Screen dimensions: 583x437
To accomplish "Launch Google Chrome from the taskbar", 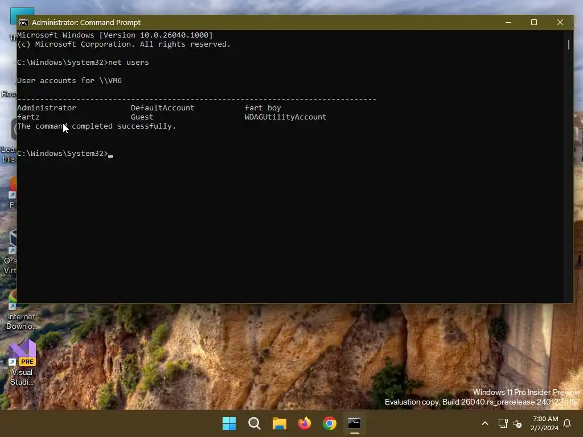I will [x=330, y=423].
